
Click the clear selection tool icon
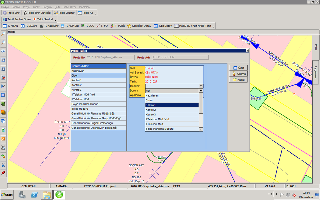point(3,77)
